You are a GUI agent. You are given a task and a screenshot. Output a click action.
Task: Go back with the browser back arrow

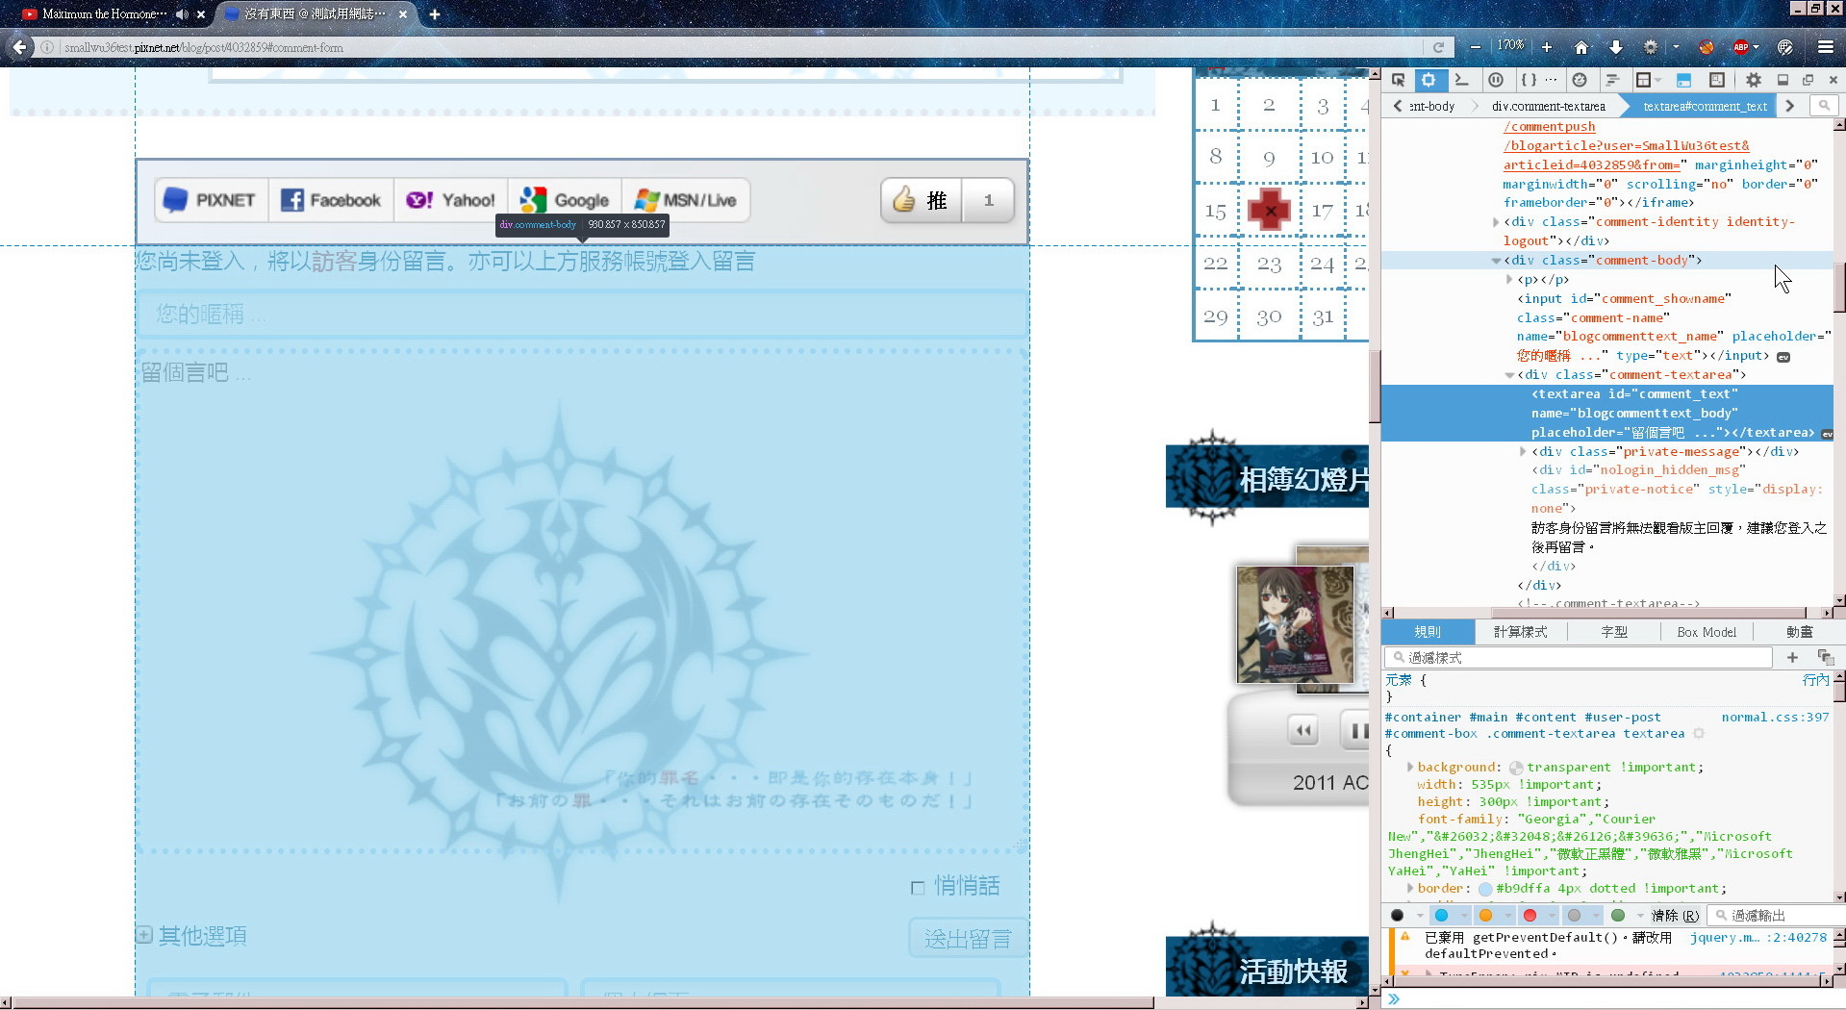pos(19,47)
